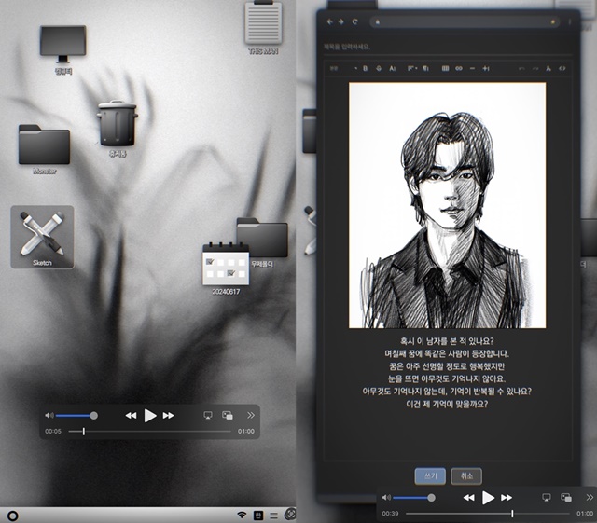Viewport: 597px width, 523px height.
Task: Open the browser three-dot menu
Action: pyautogui.click(x=570, y=21)
